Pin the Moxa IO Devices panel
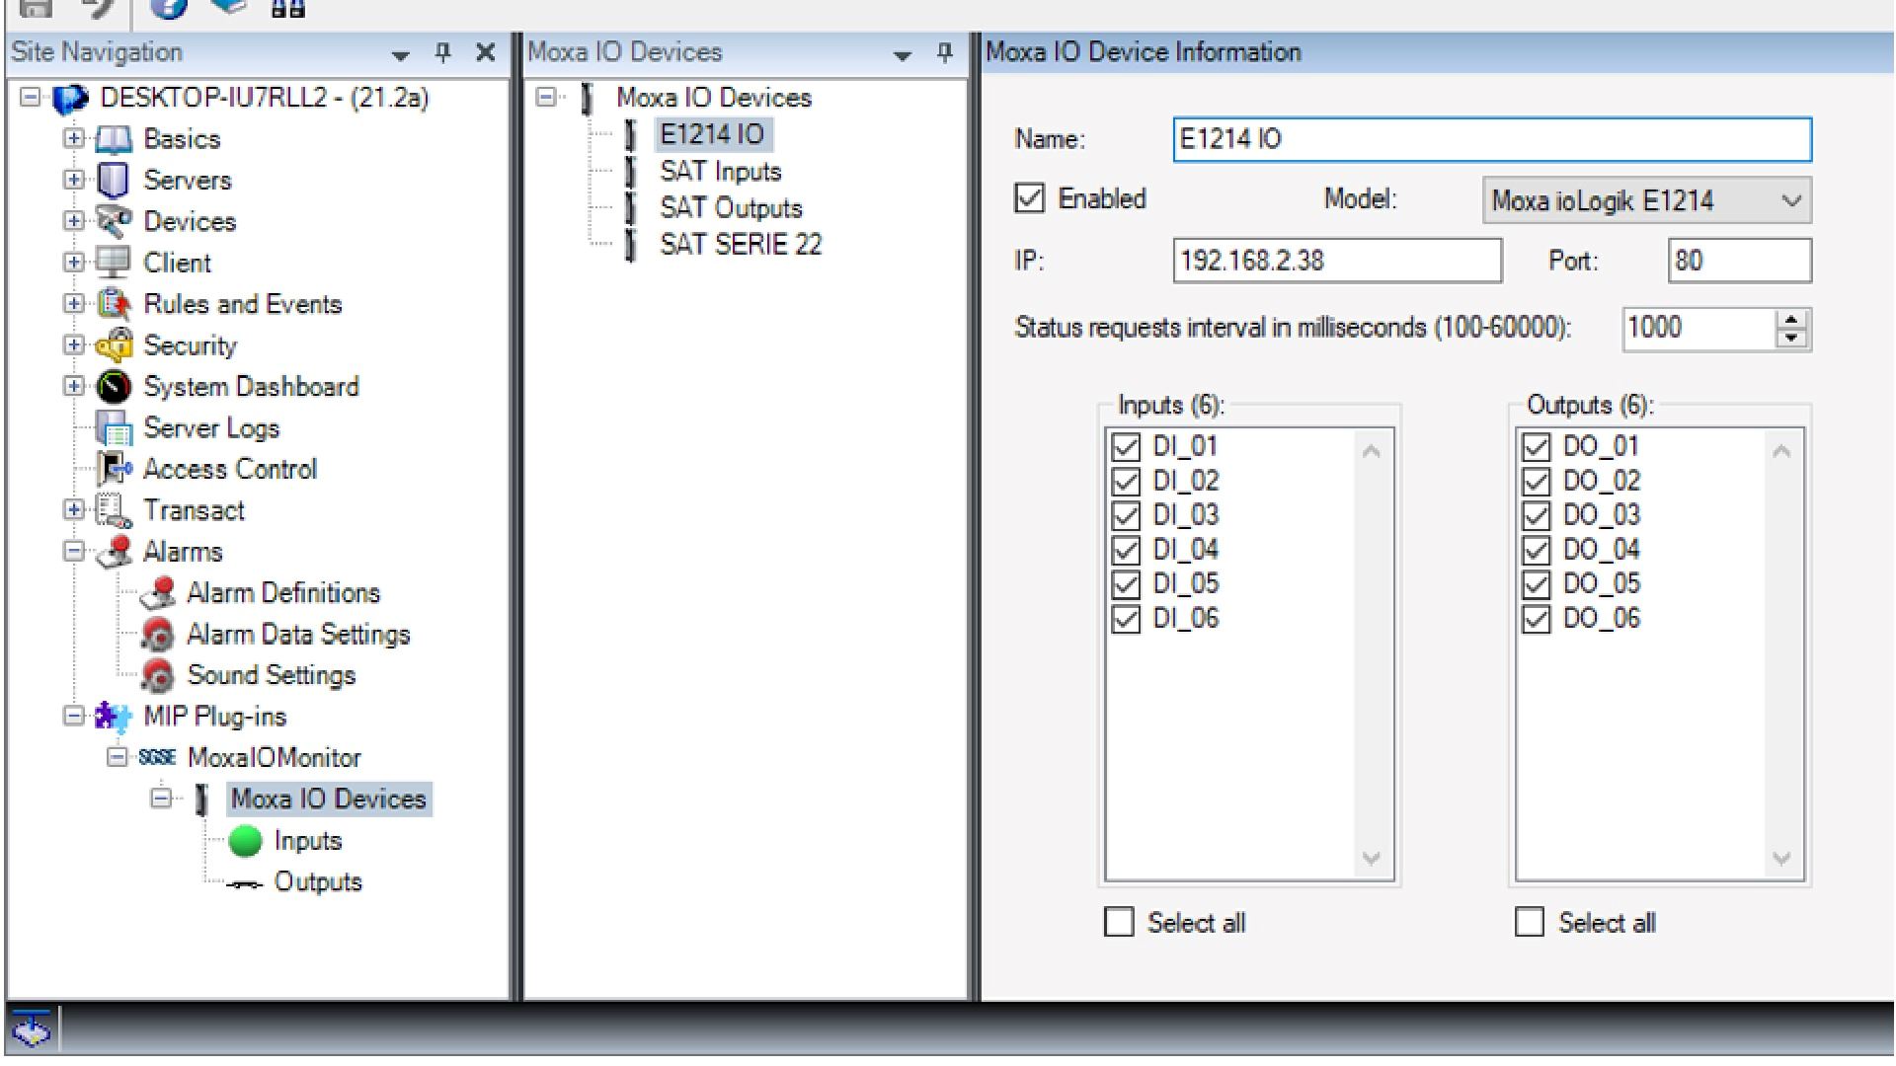Image resolution: width=1896 pixels, height=1066 pixels. coord(944,52)
